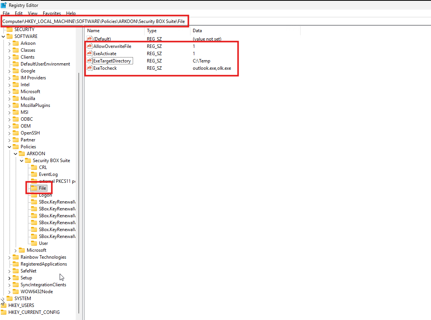The image size is (431, 320).
Task: Click the data cell outlook.exe,olk.exe
Action: pos(212,68)
